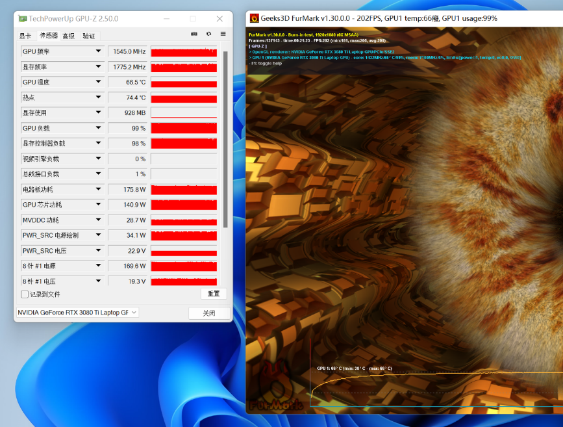Viewport: 563px width, 427px height.
Task: Open the GPU 温度 sensor dropdown arrow
Action: [99, 82]
